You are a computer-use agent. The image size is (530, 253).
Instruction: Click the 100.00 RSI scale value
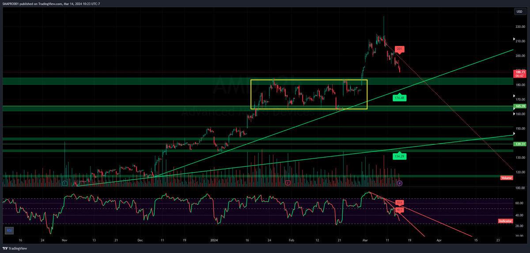point(520,188)
